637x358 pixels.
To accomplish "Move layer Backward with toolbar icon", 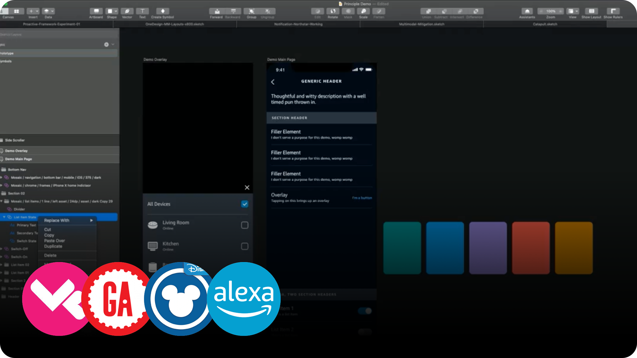I will 233,11.
